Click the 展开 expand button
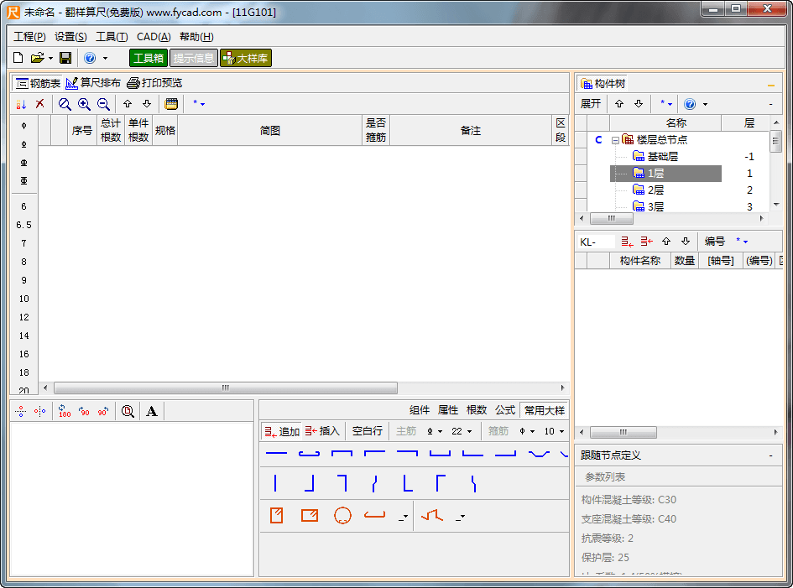The width and height of the screenshot is (793, 588). (591, 104)
